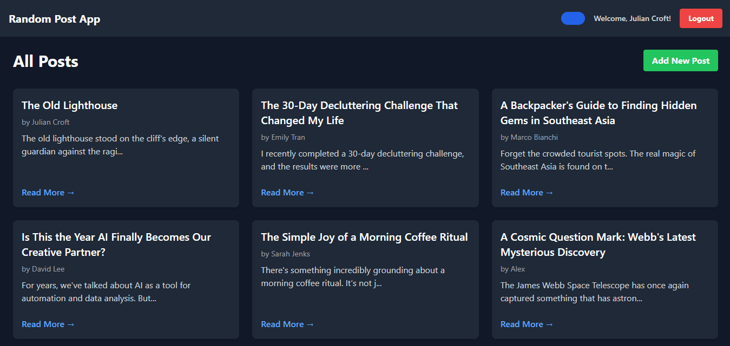Read more about The Old Lighthouse
Viewport: 730px width, 346px height.
point(48,192)
